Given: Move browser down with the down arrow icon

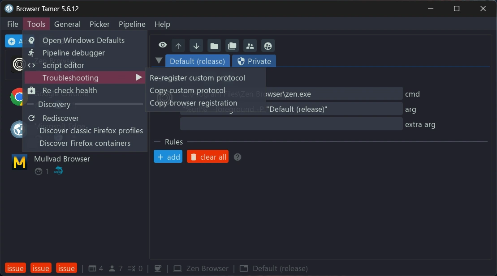Looking at the screenshot, I should 196,46.
